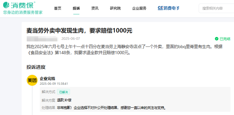Click the 消费保 logo
The height and width of the screenshot is (115, 234).
(x=19, y=5)
